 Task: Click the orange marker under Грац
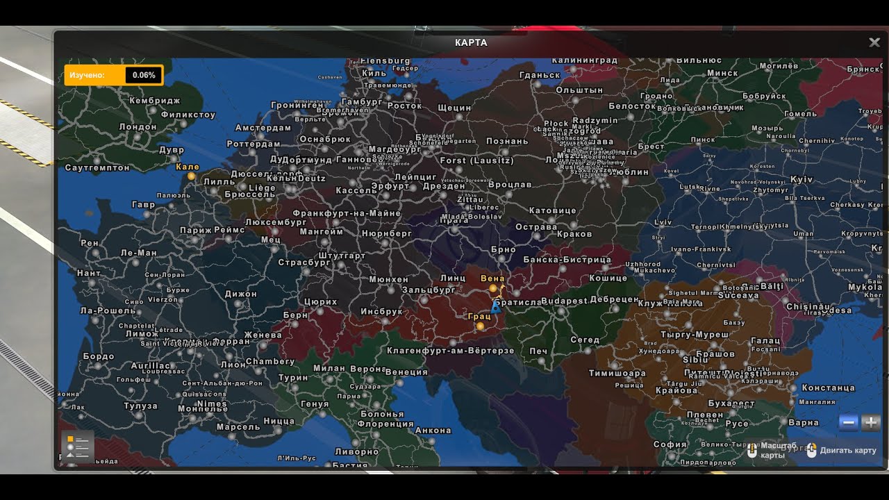tap(480, 326)
